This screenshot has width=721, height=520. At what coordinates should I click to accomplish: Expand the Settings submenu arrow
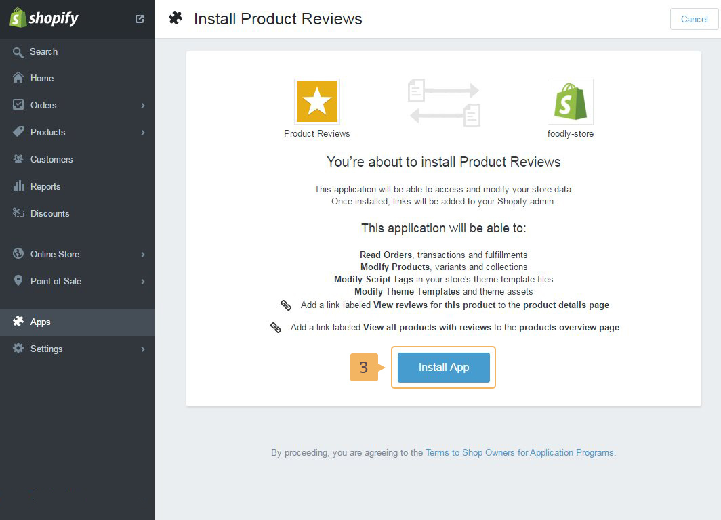(x=143, y=349)
